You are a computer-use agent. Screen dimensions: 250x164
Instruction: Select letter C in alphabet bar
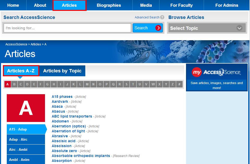pyautogui.click(x=21, y=84)
